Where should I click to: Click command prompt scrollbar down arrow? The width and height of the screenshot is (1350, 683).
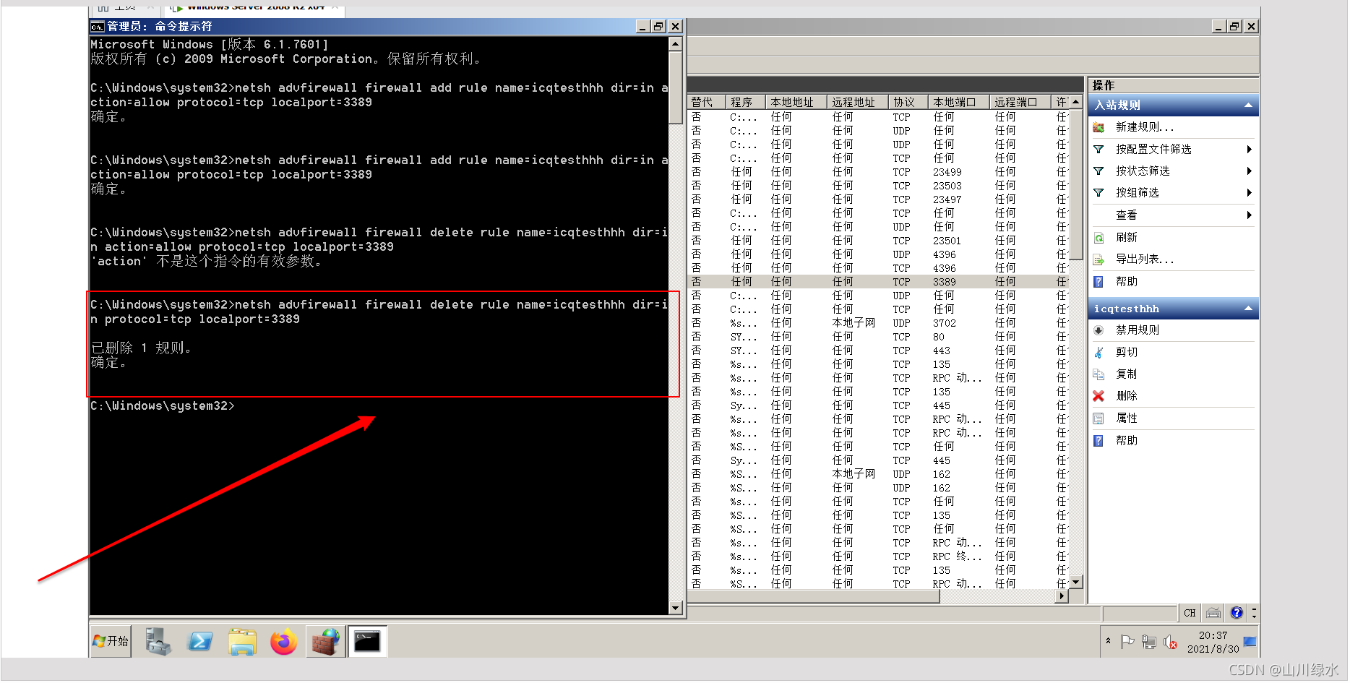click(676, 609)
